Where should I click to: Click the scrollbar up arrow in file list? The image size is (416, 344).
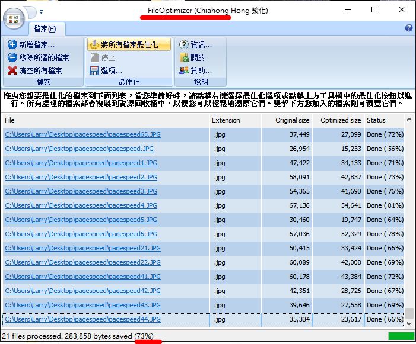(409, 120)
